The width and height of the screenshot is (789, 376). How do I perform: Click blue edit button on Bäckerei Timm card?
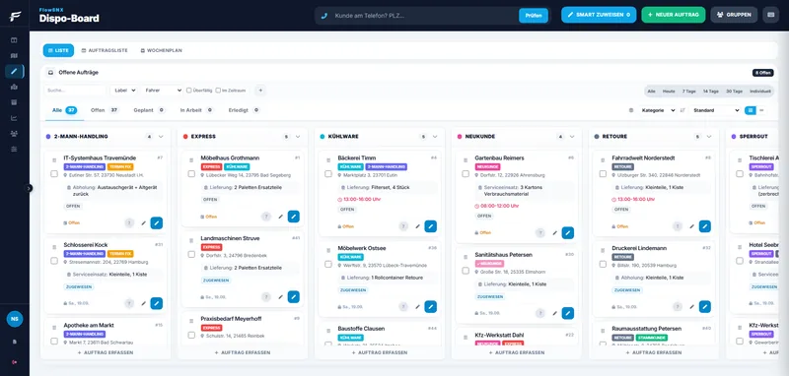pyautogui.click(x=431, y=226)
